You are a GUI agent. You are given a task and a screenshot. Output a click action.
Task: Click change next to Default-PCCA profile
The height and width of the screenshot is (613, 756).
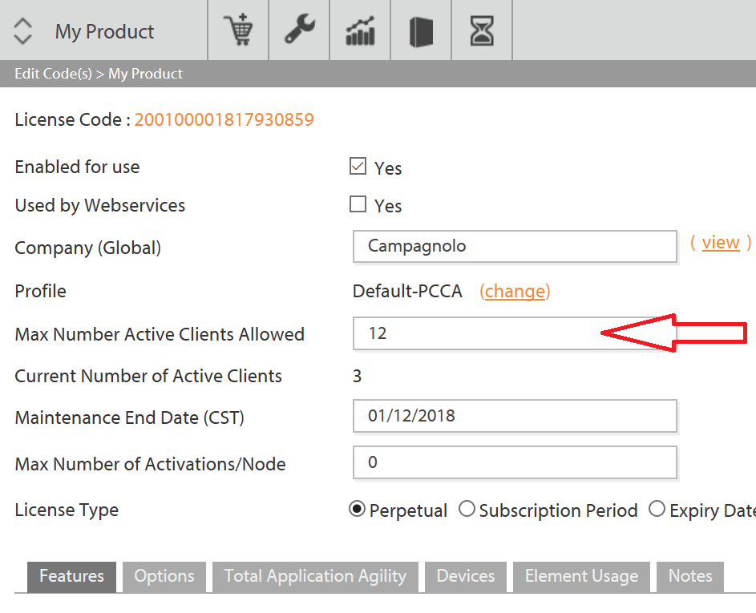pyautogui.click(x=515, y=291)
